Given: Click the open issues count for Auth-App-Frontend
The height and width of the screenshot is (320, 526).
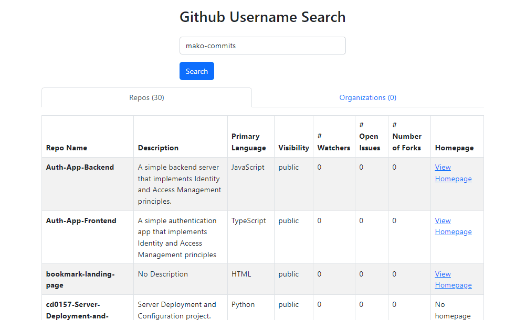Looking at the screenshot, I should pos(361,220).
